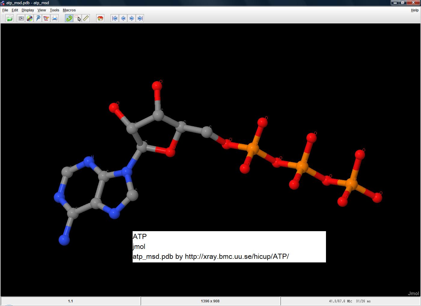The width and height of the screenshot is (421, 306).
Task: Open the Macros menu
Action: pos(69,10)
